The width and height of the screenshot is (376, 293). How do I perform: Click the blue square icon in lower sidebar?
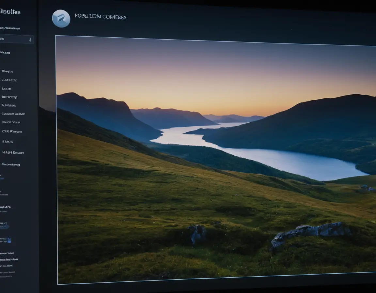9,240
